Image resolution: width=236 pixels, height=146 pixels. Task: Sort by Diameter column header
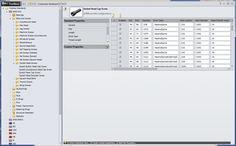click(146, 21)
